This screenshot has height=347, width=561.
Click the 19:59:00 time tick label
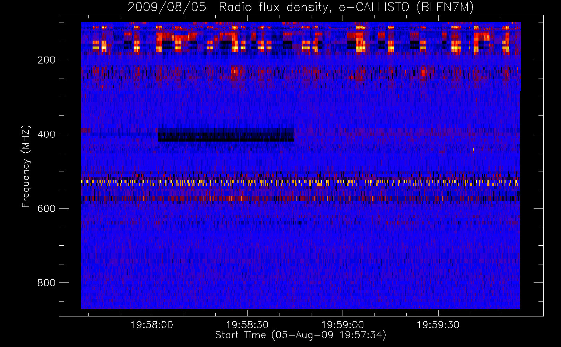343,325
